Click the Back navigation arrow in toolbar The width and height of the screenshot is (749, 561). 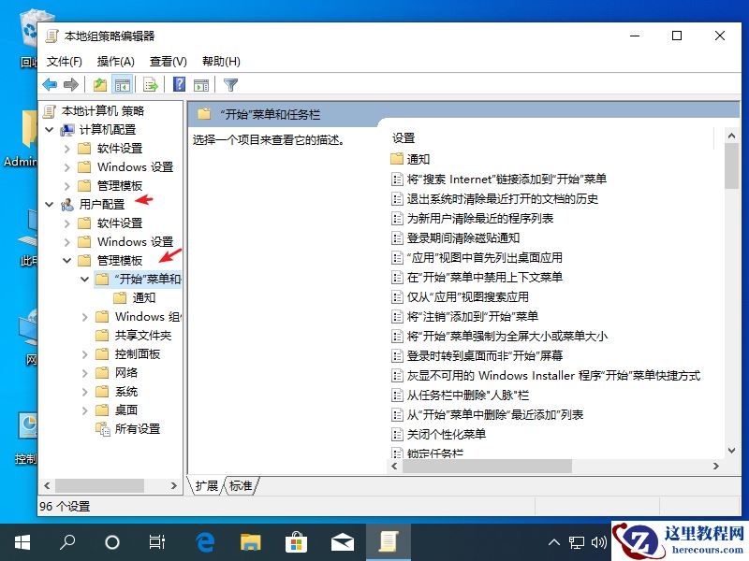pyautogui.click(x=50, y=84)
